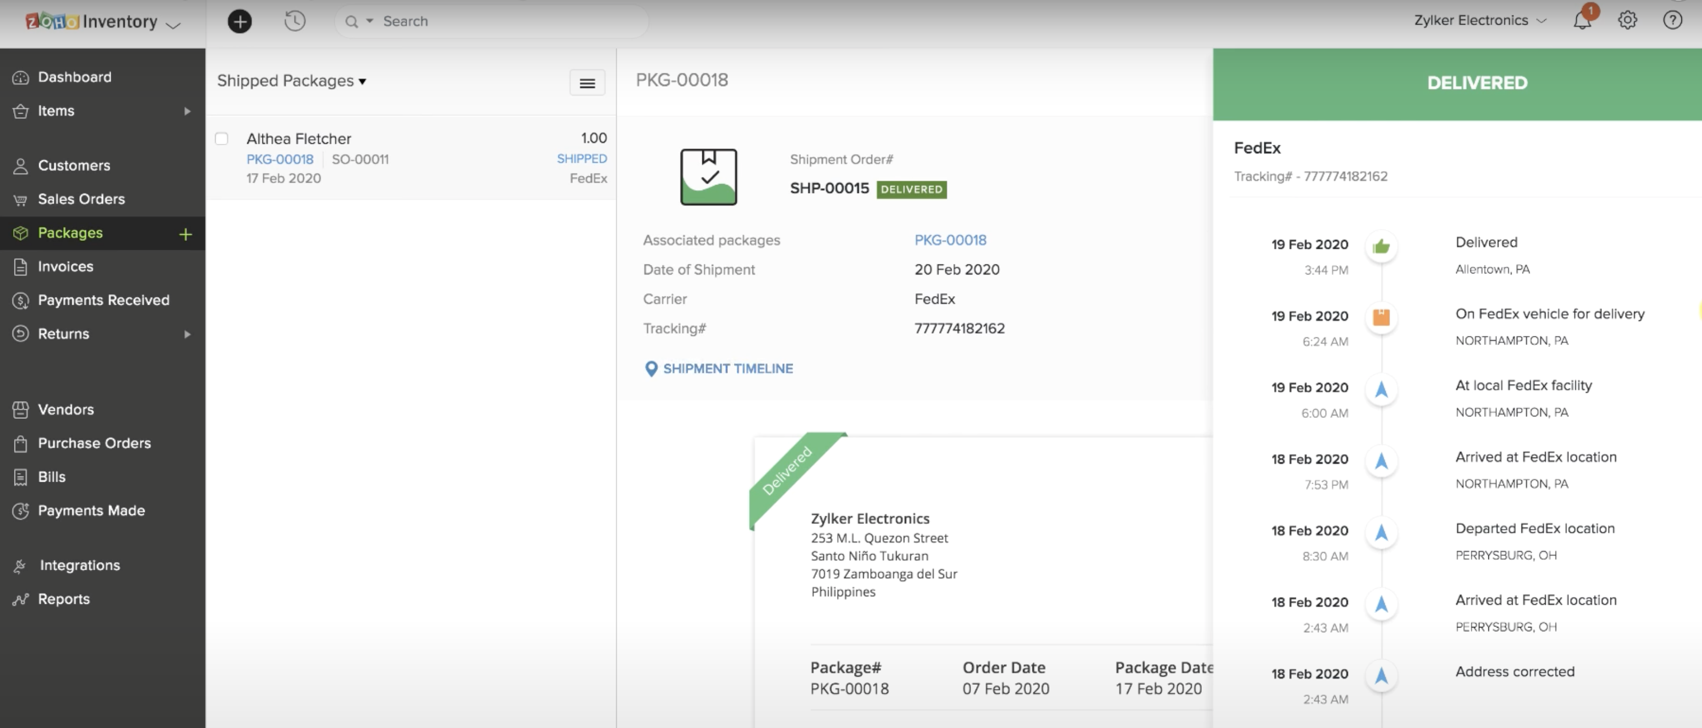
Task: Select the Althea Fletcher package checkbox
Action: click(x=221, y=139)
